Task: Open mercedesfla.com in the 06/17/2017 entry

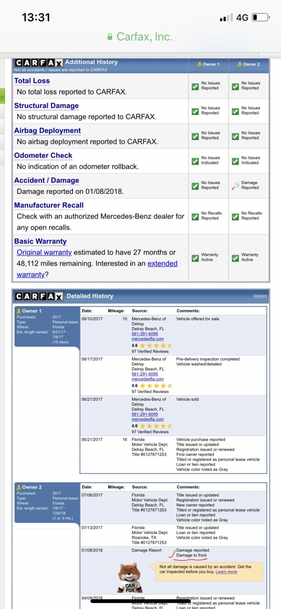Action: pyautogui.click(x=148, y=379)
